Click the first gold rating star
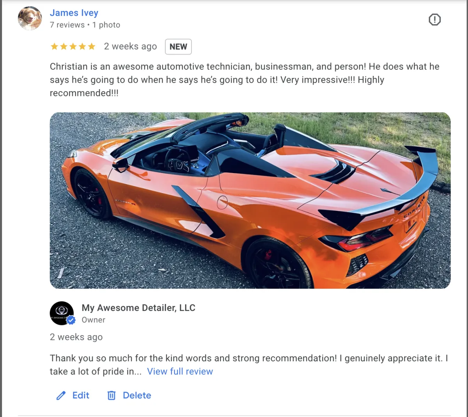This screenshot has height=417, width=468. click(54, 47)
